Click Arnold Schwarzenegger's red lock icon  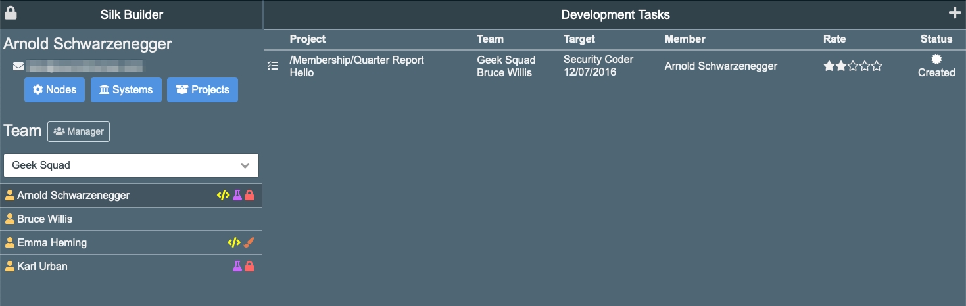[249, 195]
